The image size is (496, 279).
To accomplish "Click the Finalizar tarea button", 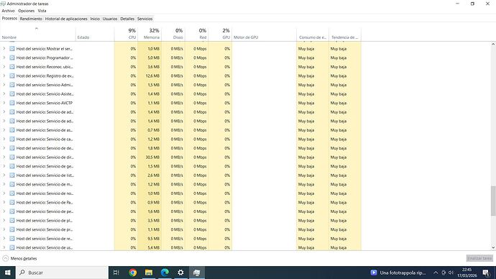I will point(479,258).
